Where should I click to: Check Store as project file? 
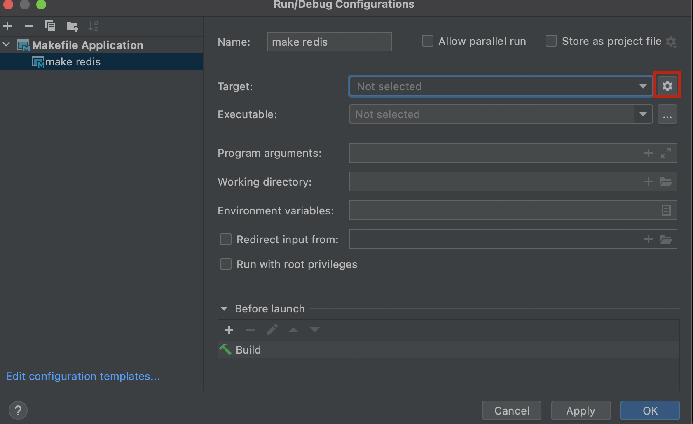pyautogui.click(x=551, y=41)
